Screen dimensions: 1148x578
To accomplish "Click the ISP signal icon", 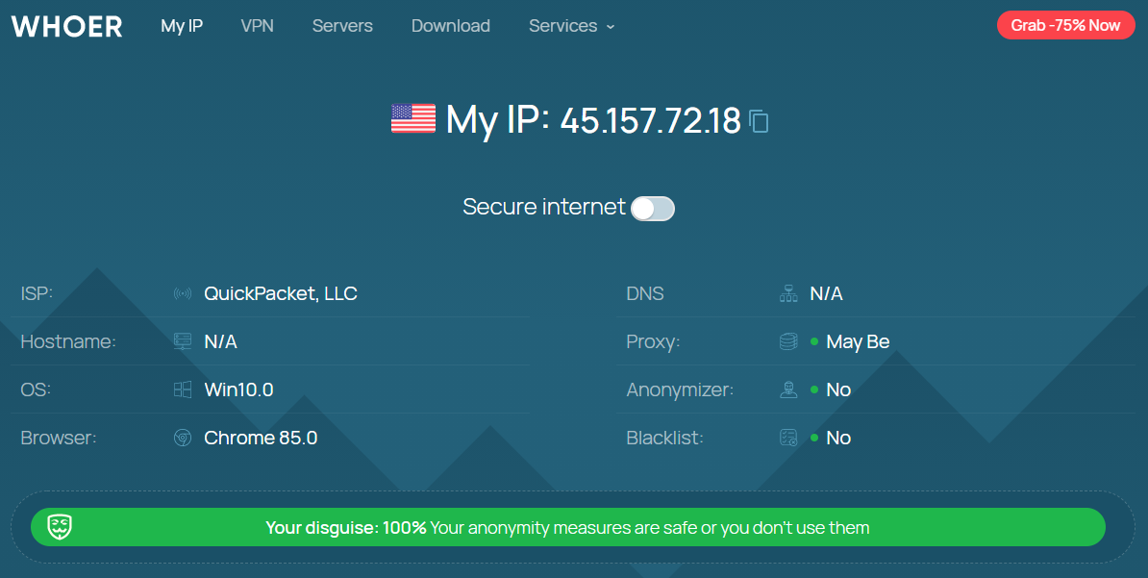I will (x=183, y=293).
